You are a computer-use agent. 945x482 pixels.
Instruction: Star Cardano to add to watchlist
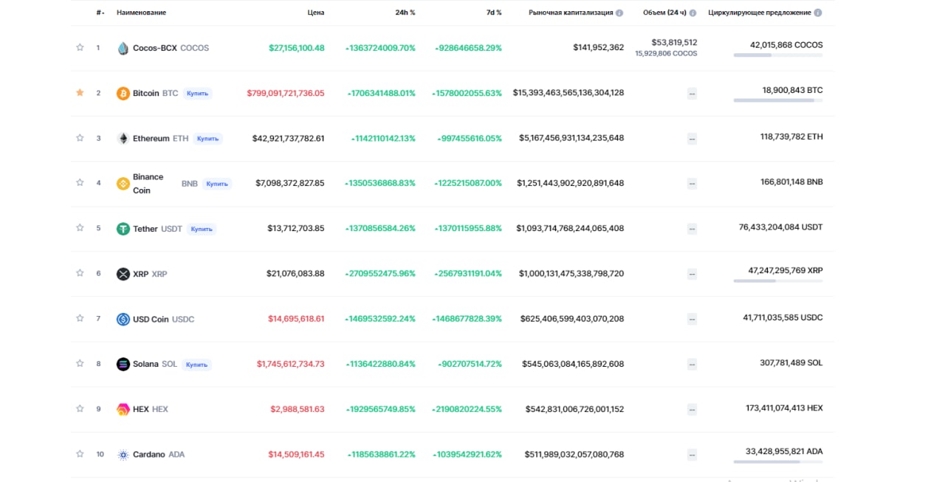coord(80,454)
